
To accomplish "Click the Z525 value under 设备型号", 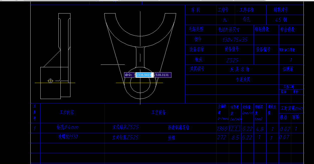I will (232, 60).
